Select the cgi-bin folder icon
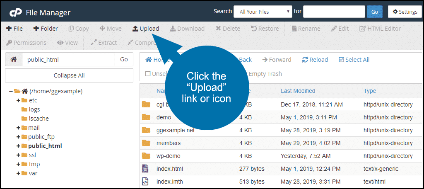The height and width of the screenshot is (189, 424). click(x=146, y=104)
